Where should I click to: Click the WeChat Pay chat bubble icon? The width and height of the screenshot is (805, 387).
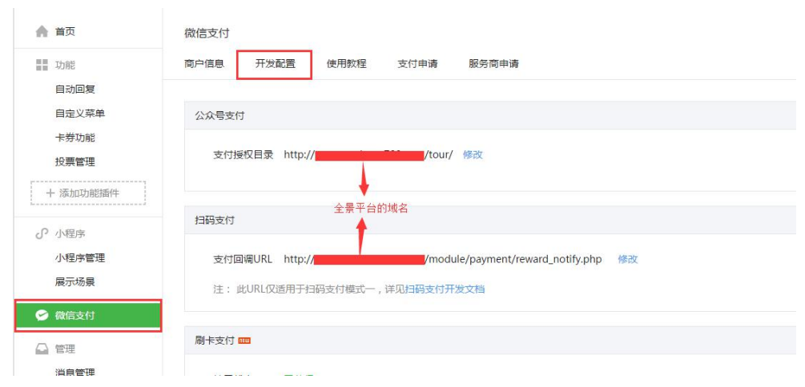pyautogui.click(x=42, y=316)
